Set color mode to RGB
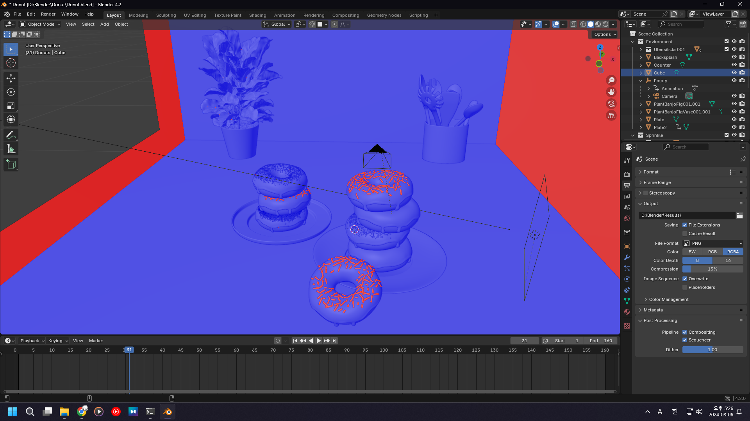This screenshot has height=421, width=750. pos(712,252)
